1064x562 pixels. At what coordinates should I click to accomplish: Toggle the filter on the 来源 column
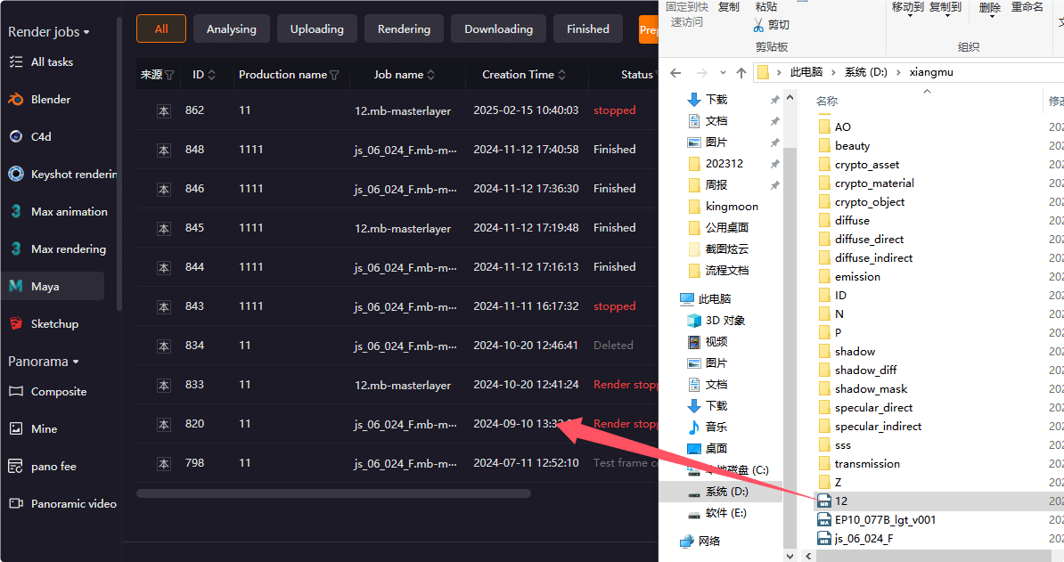point(171,75)
